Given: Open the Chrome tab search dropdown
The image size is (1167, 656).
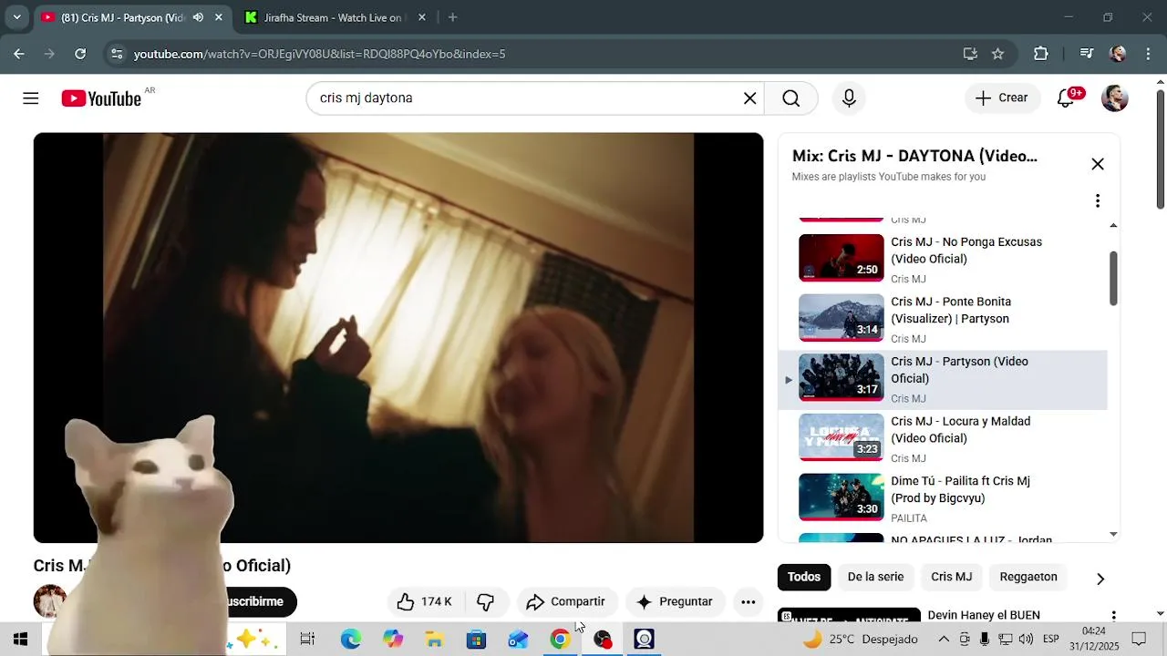Looking at the screenshot, I should coord(16,17).
